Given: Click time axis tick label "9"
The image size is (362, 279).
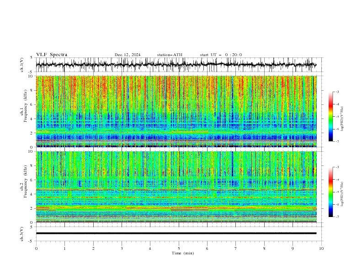Looking at the screenshot, I should click(293, 248).
